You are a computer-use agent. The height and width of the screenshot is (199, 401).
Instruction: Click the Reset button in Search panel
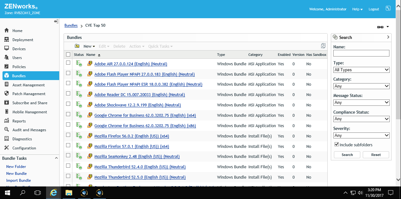376,155
